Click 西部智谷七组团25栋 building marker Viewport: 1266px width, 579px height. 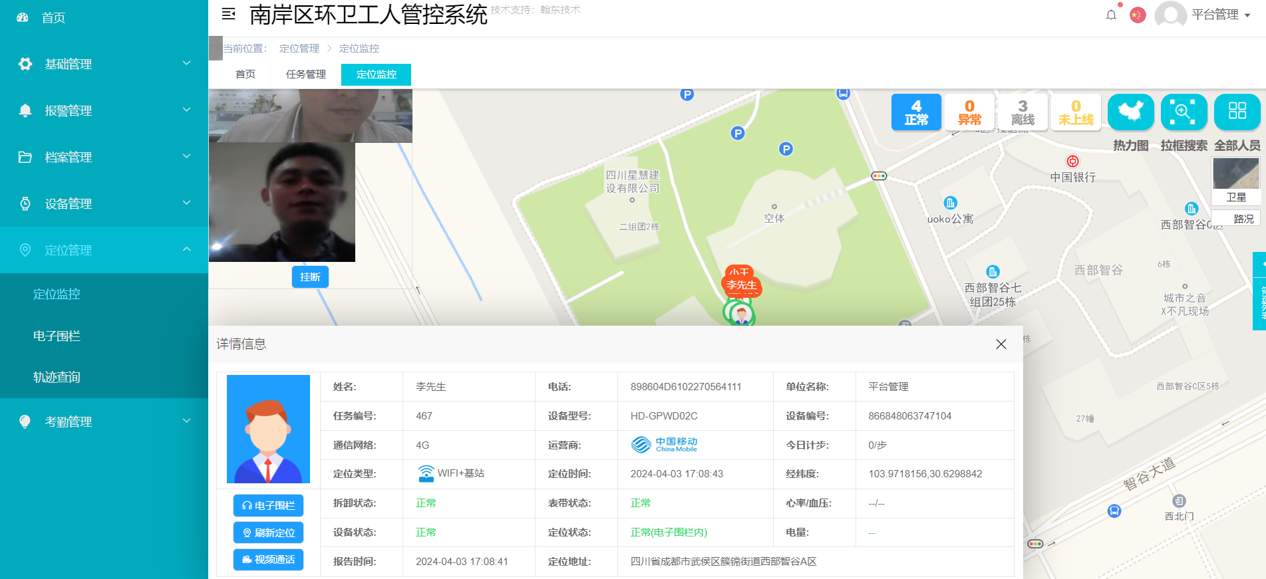993,272
